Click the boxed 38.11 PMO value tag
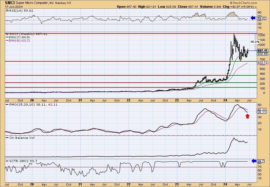 [262, 112]
